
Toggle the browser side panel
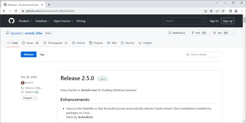tap(230, 11)
